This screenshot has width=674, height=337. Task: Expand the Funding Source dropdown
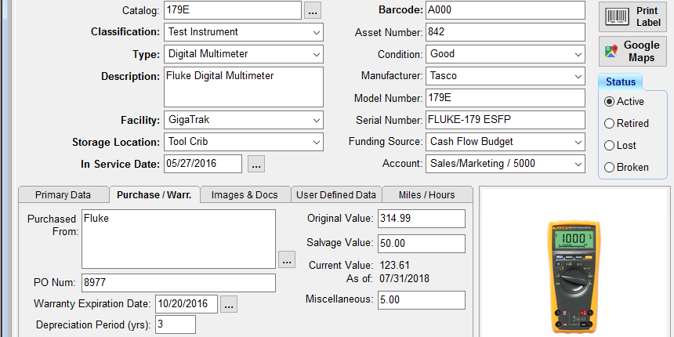point(505,141)
